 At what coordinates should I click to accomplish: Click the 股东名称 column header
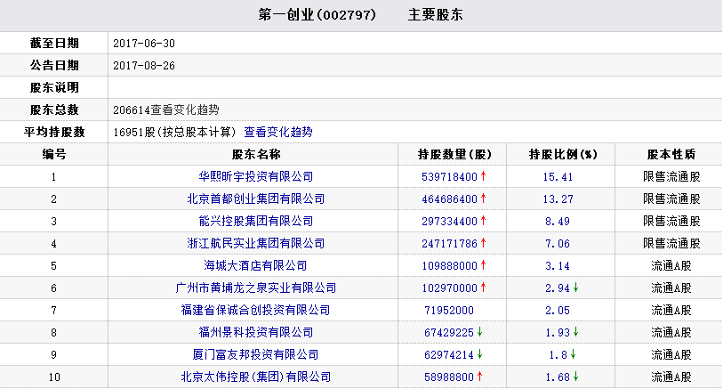[x=256, y=155]
